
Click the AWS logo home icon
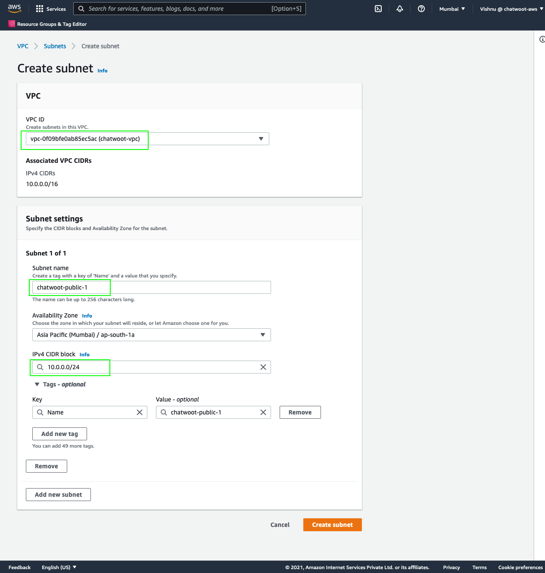click(15, 9)
